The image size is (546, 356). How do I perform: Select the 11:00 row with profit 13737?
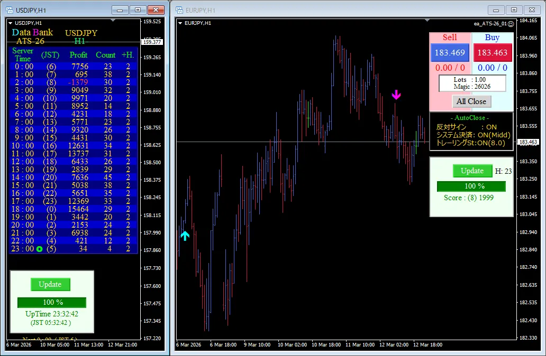[x=73, y=154]
